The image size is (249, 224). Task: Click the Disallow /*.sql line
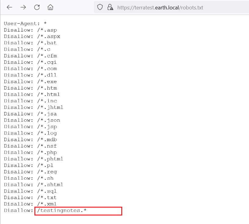click(30, 191)
